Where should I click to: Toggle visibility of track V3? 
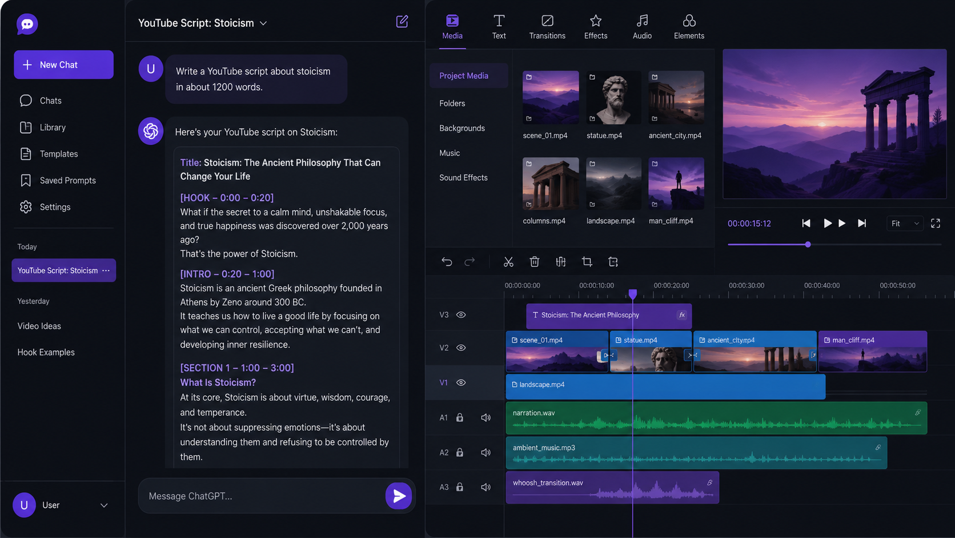[x=461, y=315]
